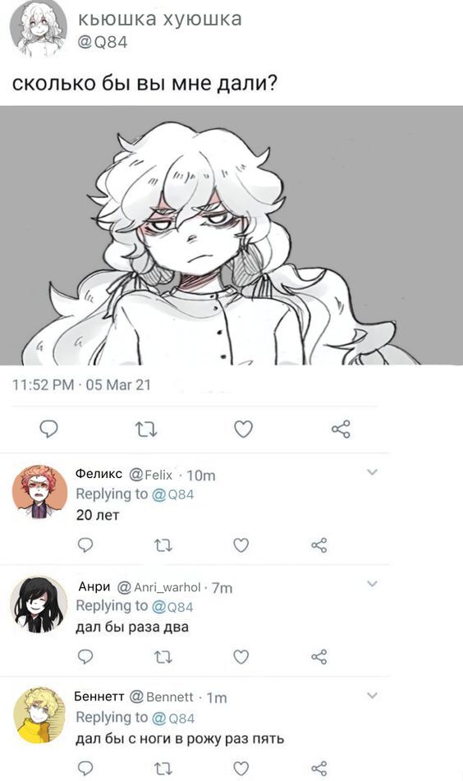Reply to the main tweet by @Q84
This screenshot has height=781, width=463.
48,429
